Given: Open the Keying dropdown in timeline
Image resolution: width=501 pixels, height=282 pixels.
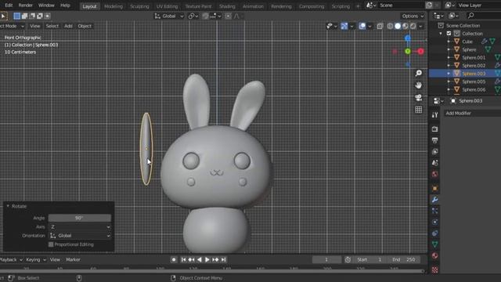Looking at the screenshot, I should [36, 260].
